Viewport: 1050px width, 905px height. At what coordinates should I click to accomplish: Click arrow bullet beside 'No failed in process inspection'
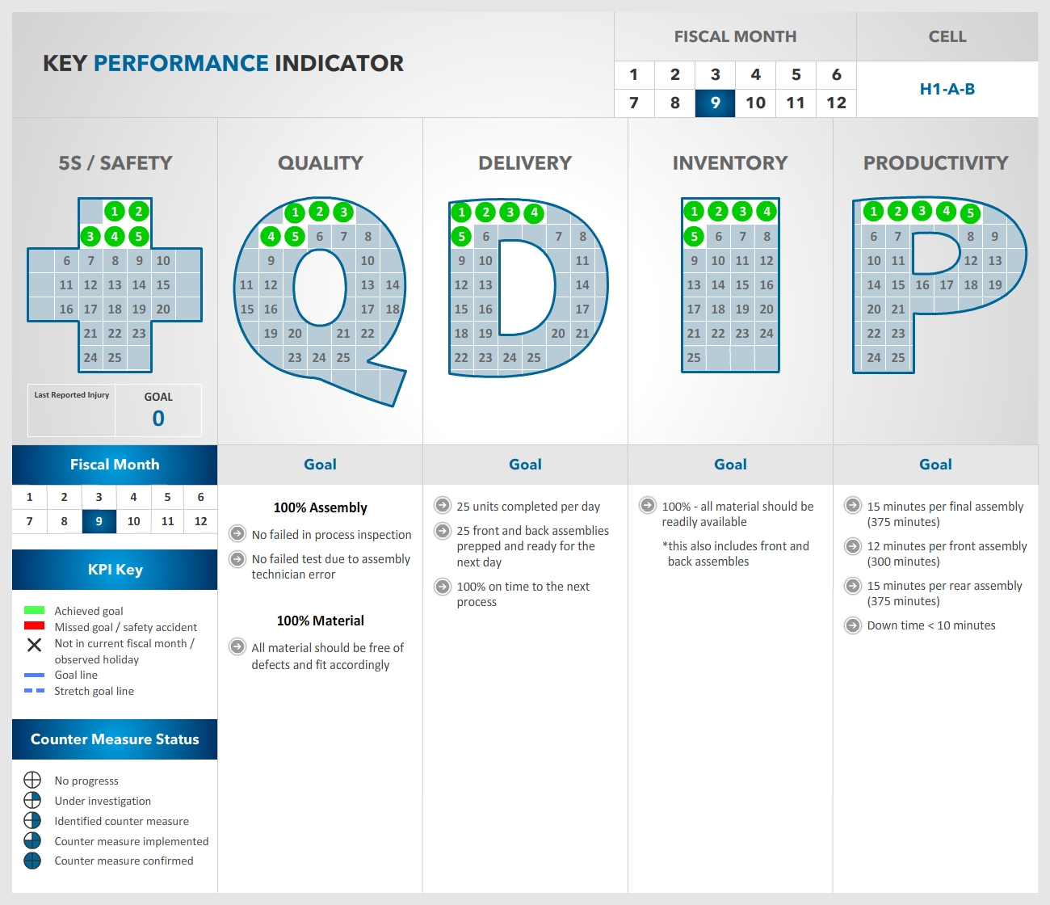237,533
